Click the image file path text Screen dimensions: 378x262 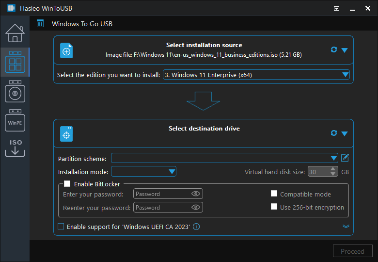[x=204, y=55]
